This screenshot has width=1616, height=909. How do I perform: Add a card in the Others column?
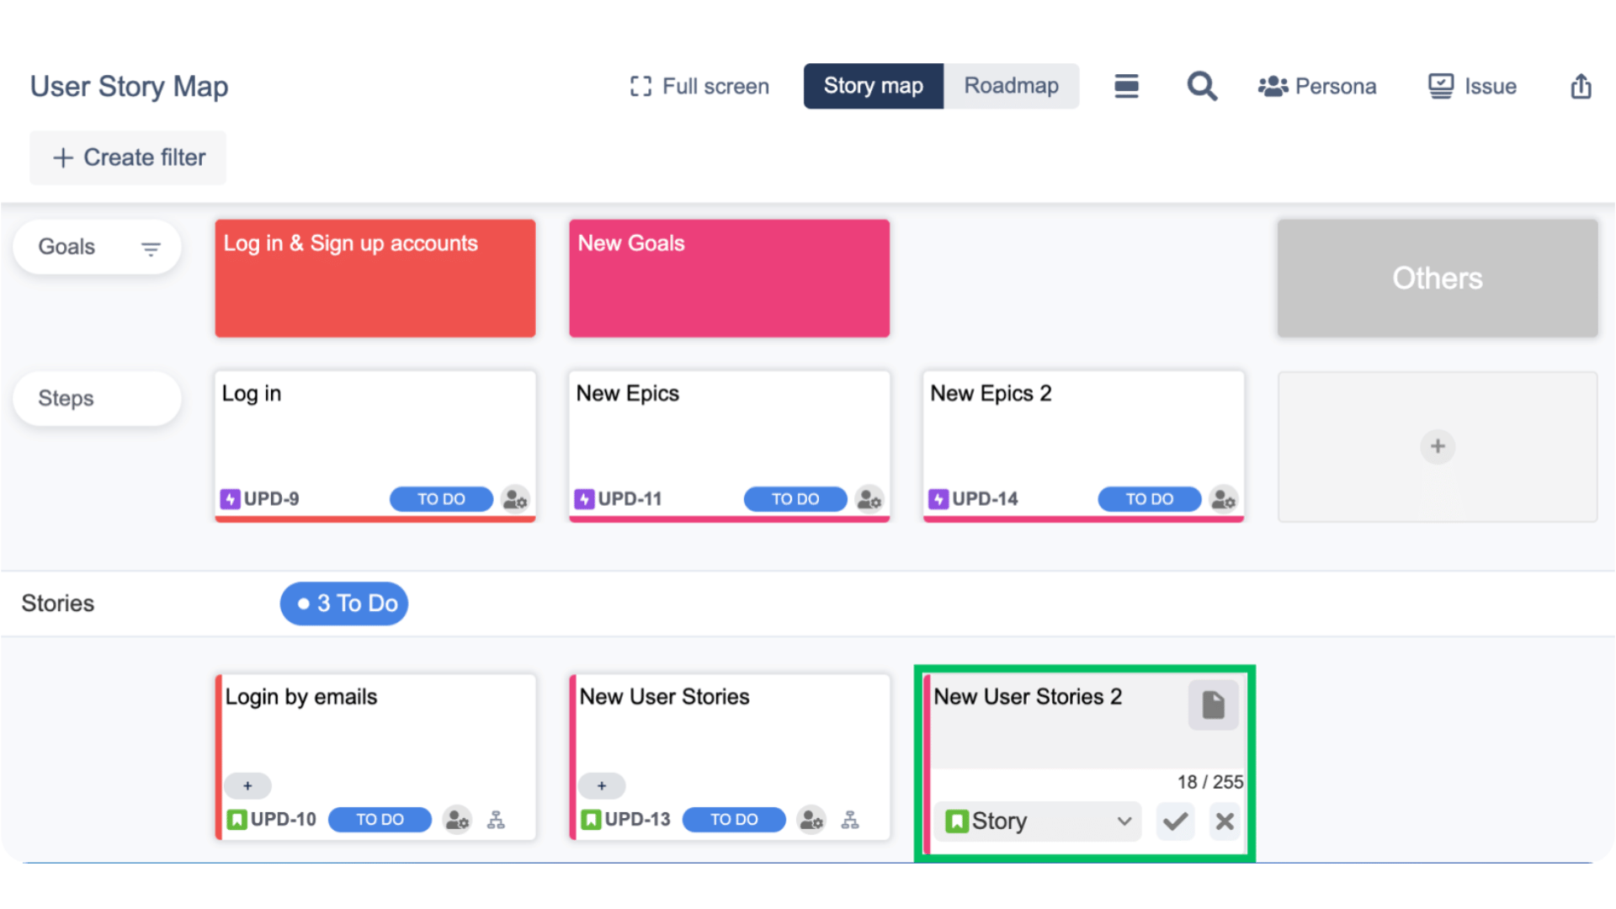point(1437,446)
